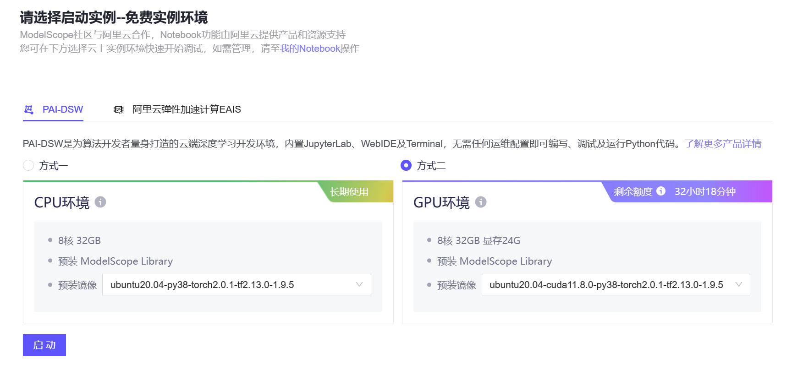The image size is (792, 375).
Task: Click the PAI-DSW tab icon
Action: [29, 109]
